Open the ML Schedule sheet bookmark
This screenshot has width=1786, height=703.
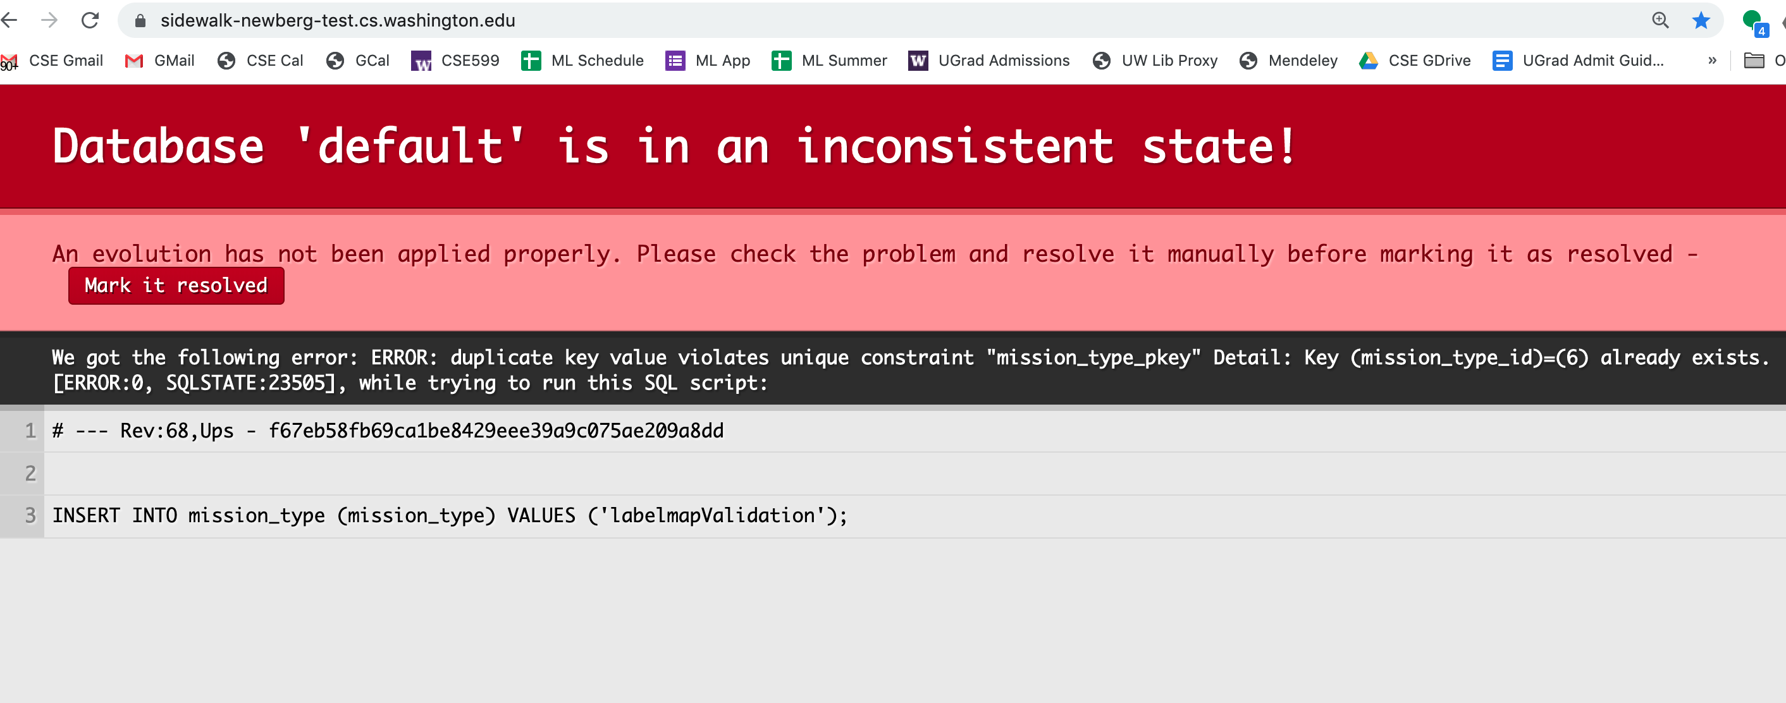583,60
